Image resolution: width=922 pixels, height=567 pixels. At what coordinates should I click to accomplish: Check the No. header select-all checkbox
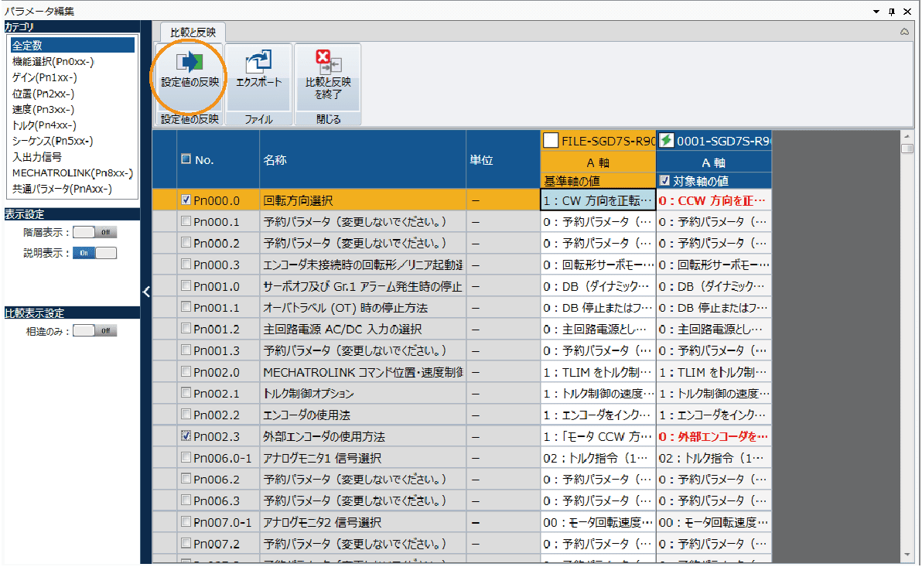click(x=186, y=159)
